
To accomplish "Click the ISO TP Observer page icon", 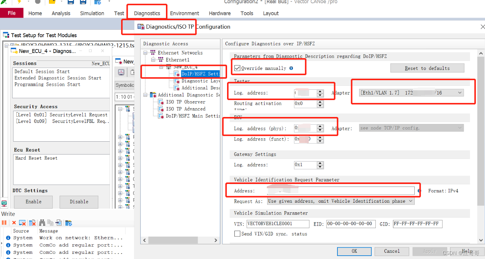I will tap(161, 102).
